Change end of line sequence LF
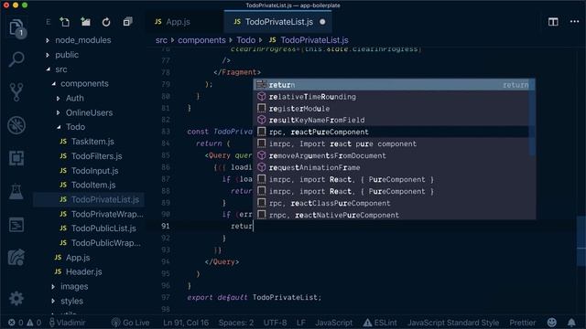 [x=301, y=323]
